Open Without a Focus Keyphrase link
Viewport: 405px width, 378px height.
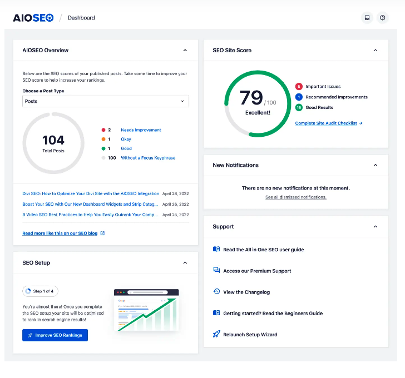coord(148,158)
